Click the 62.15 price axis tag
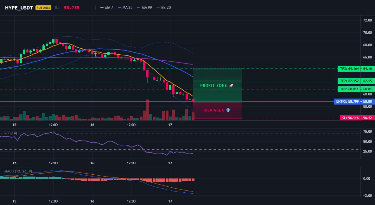The width and height of the screenshot is (375, 205). [367, 81]
